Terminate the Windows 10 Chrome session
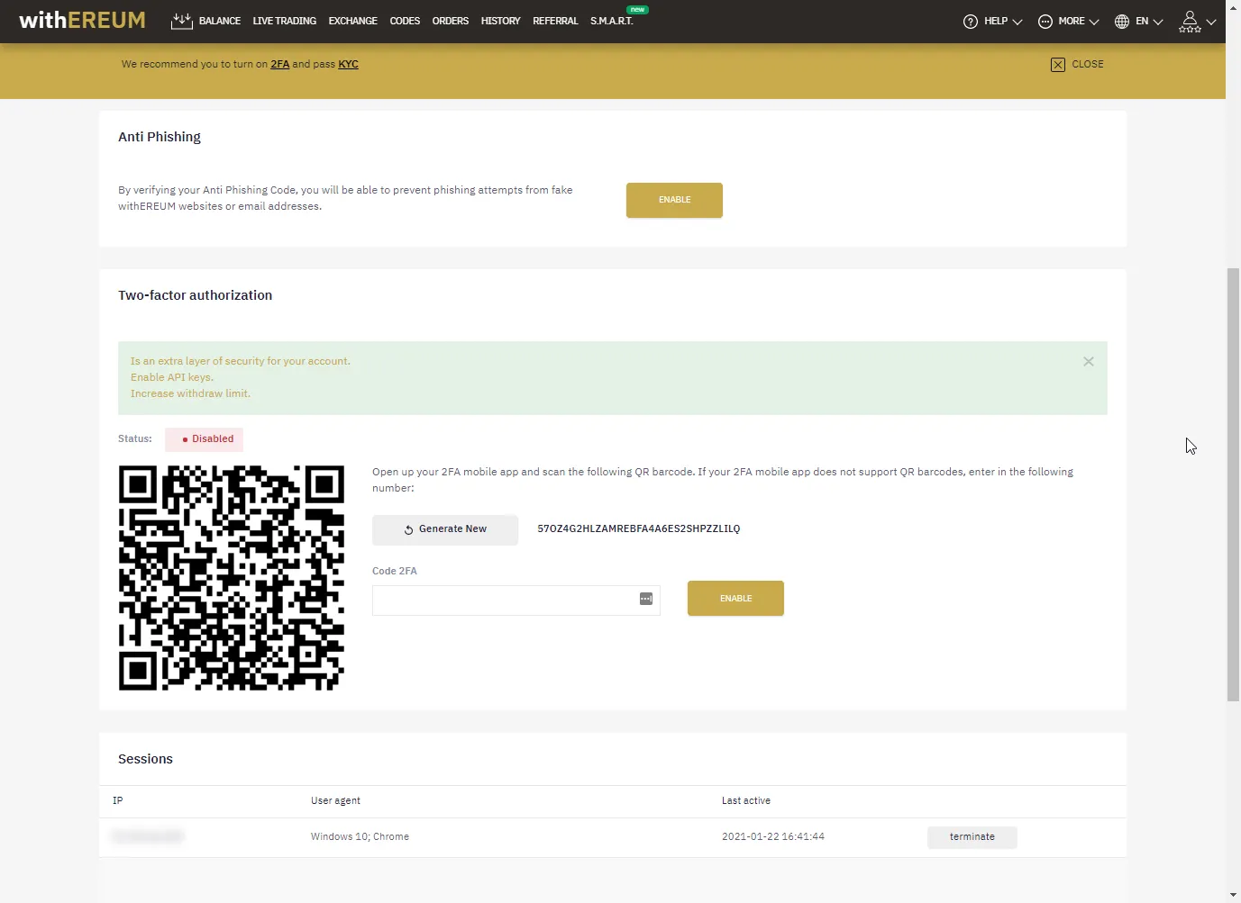This screenshot has width=1241, height=903. tap(972, 837)
